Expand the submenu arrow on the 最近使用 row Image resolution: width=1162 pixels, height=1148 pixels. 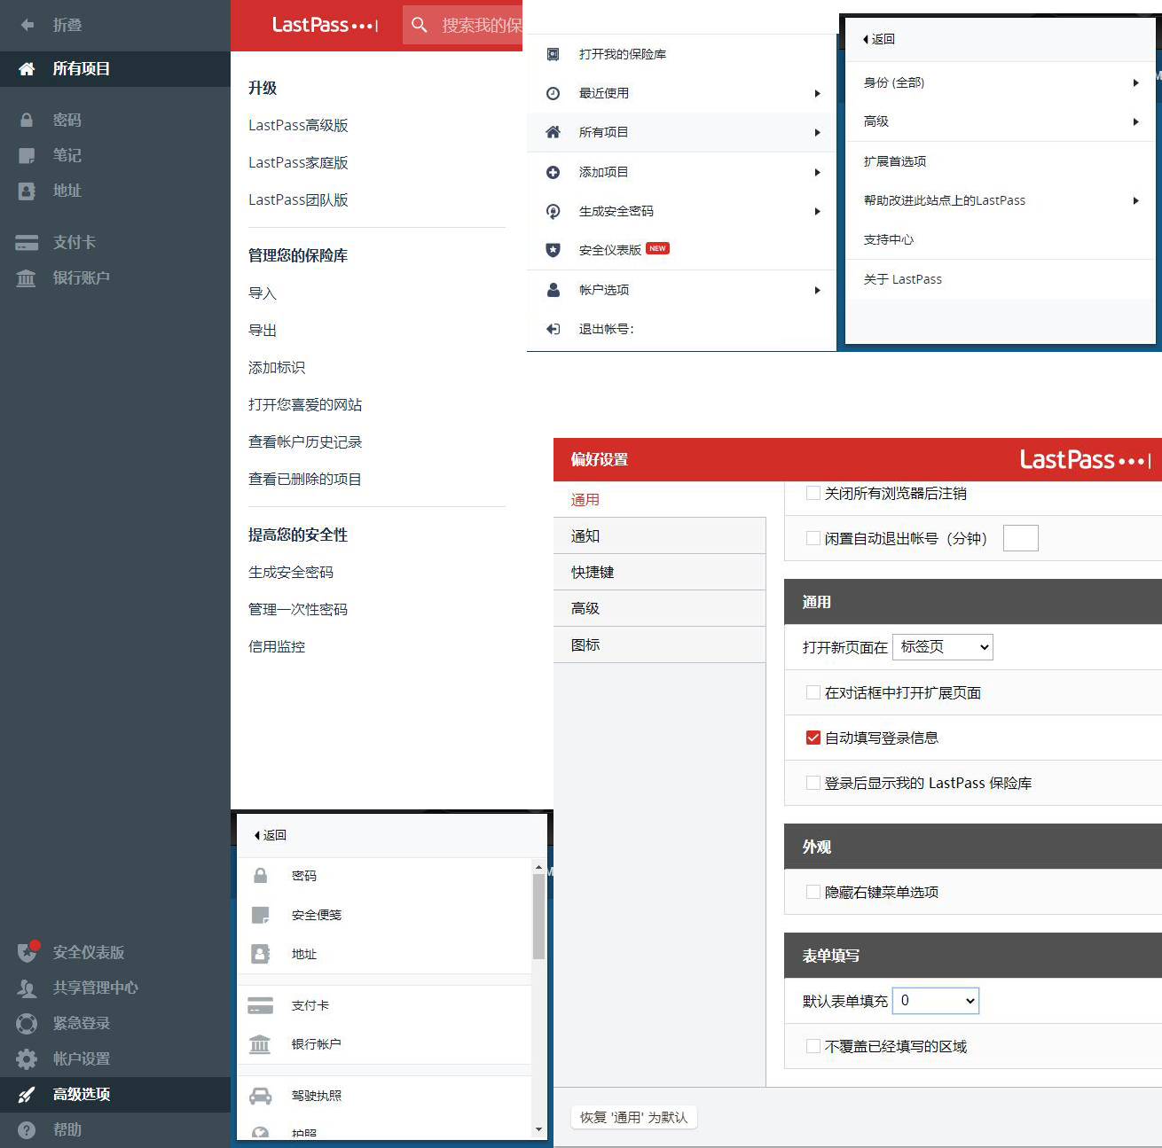(x=817, y=93)
